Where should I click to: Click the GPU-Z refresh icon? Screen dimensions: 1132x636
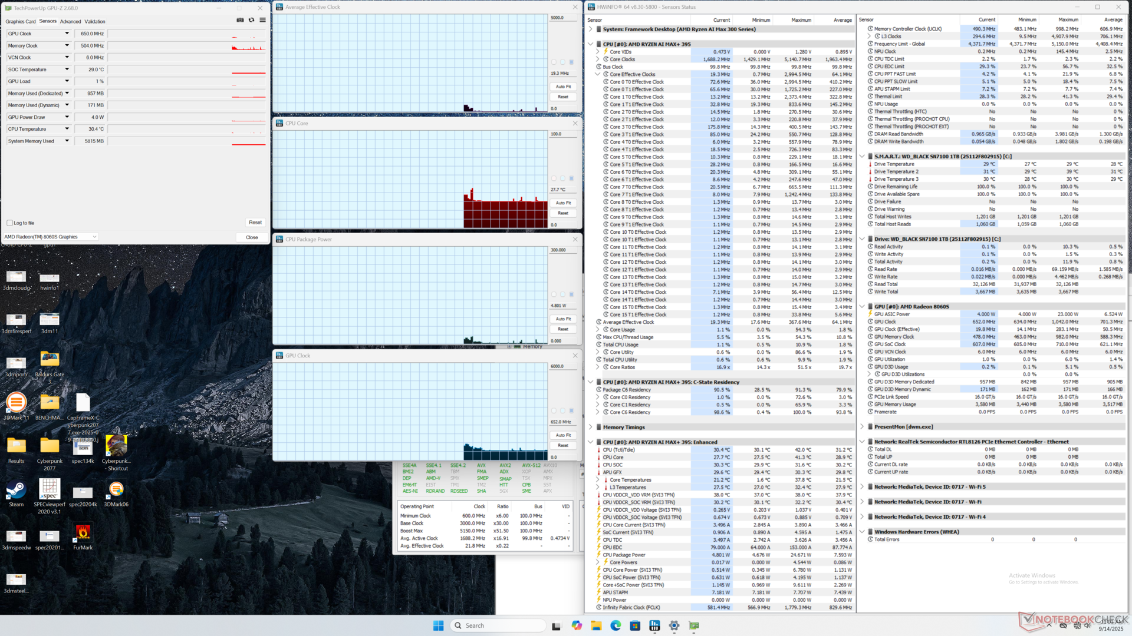coord(251,20)
